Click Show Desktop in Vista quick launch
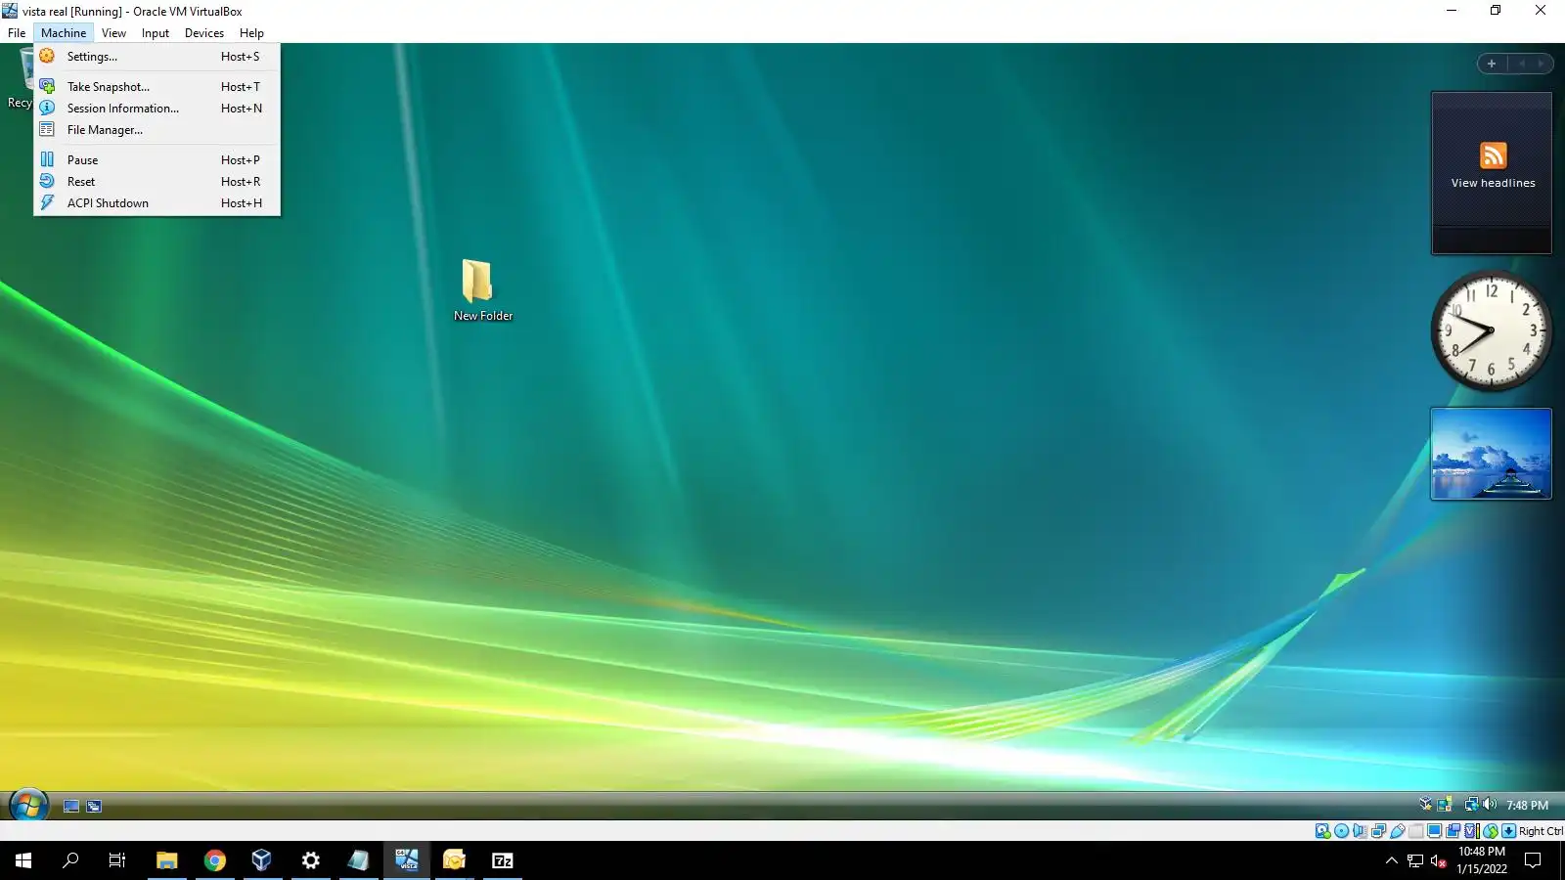This screenshot has height=880, width=1565. click(x=71, y=807)
